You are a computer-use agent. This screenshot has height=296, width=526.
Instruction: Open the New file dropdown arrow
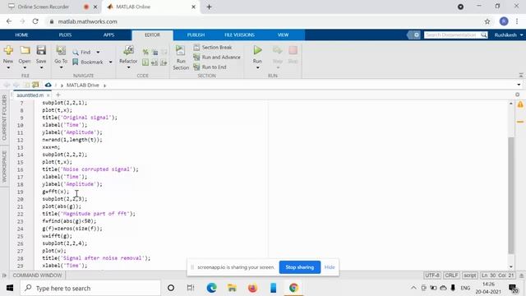[x=8, y=67]
